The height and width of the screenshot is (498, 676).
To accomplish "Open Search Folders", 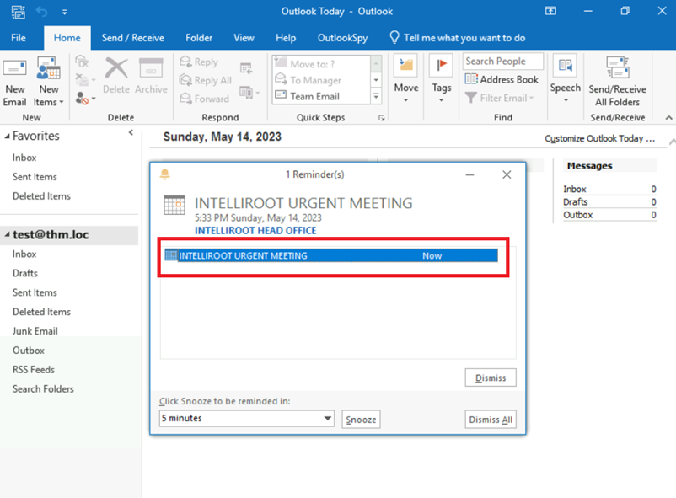I will click(43, 389).
